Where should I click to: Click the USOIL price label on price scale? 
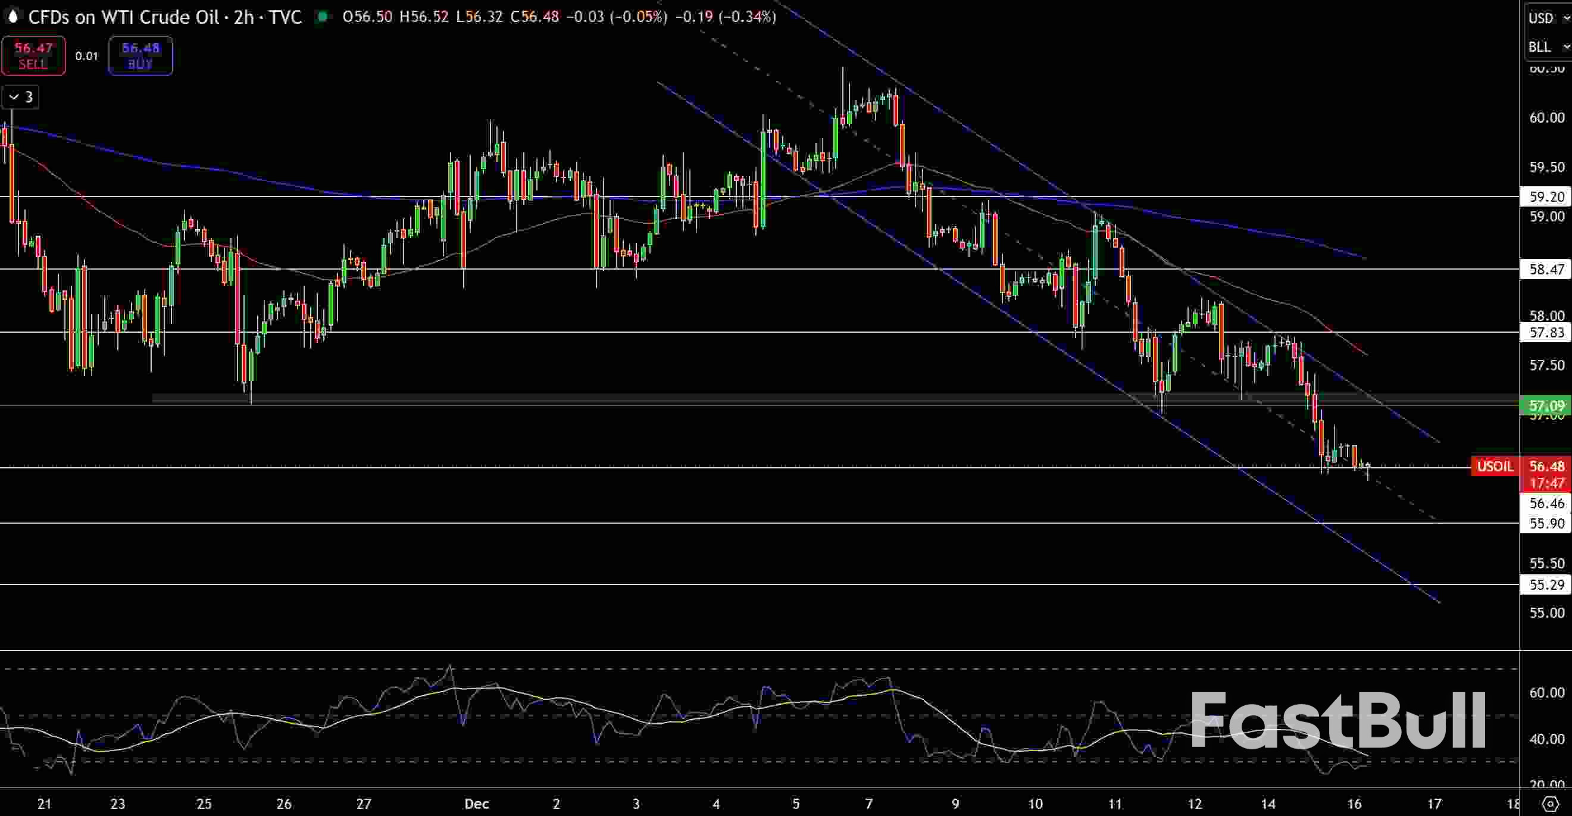[1495, 466]
